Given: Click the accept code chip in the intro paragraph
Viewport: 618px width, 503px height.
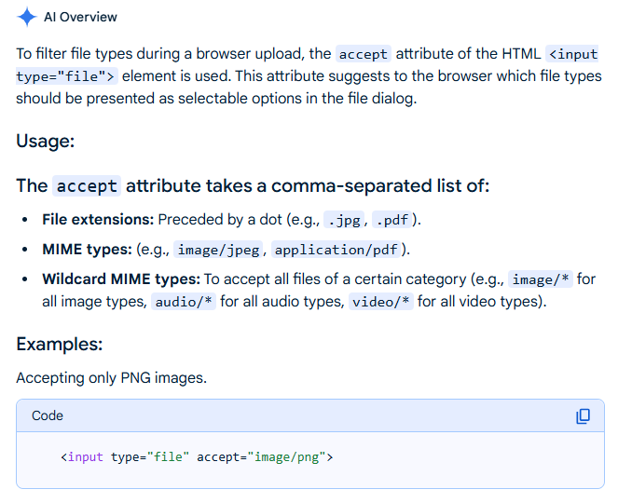Looking at the screenshot, I should [x=364, y=54].
